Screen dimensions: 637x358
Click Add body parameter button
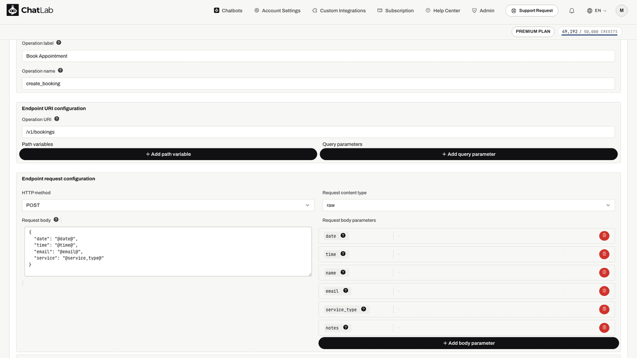tap(469, 343)
